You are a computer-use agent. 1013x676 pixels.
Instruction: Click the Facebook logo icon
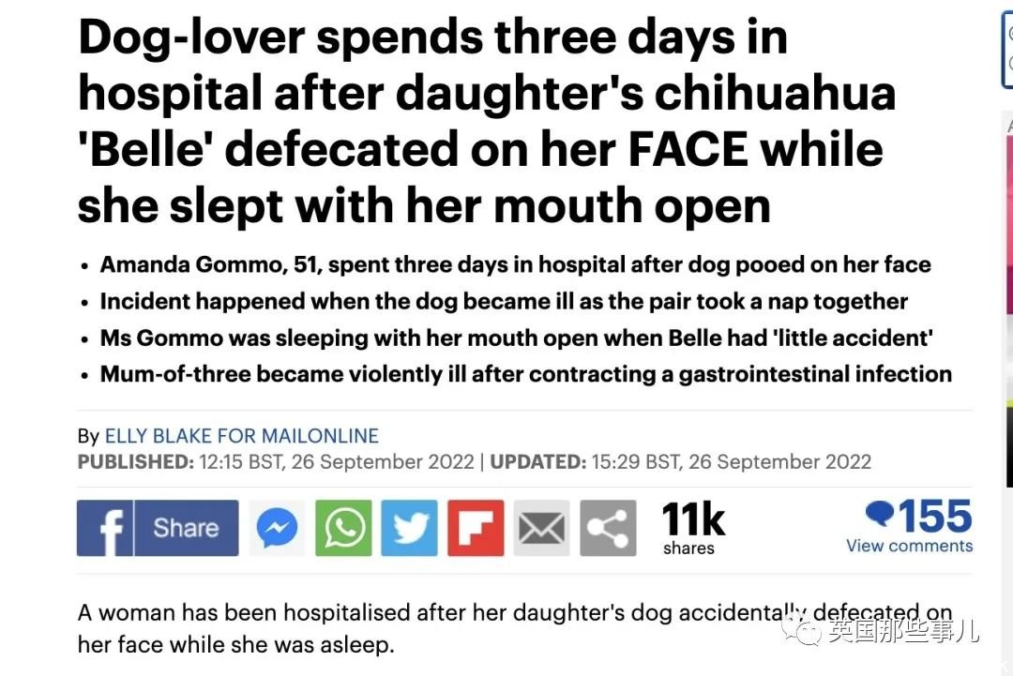(x=105, y=528)
